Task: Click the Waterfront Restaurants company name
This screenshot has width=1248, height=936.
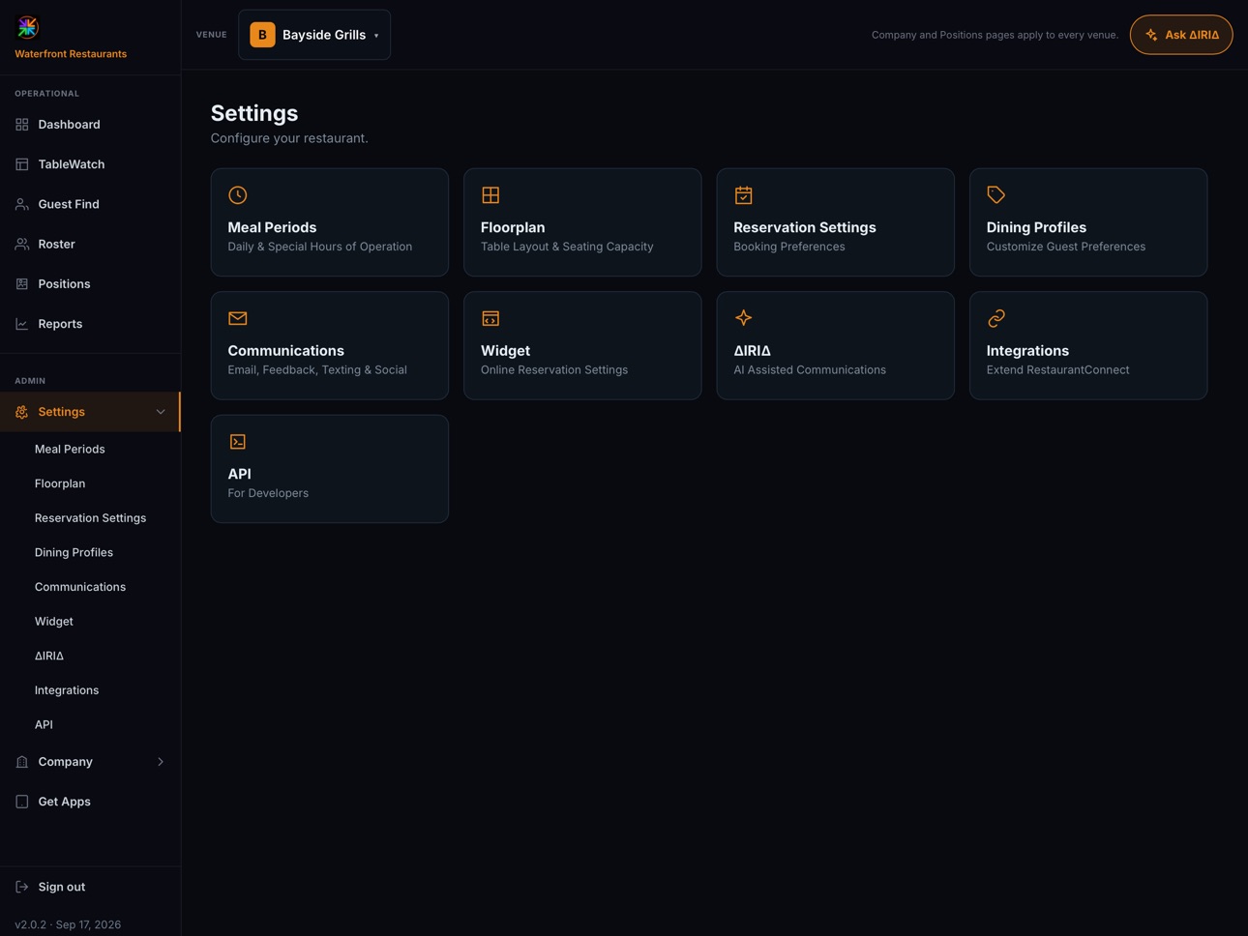Action: pos(71,54)
